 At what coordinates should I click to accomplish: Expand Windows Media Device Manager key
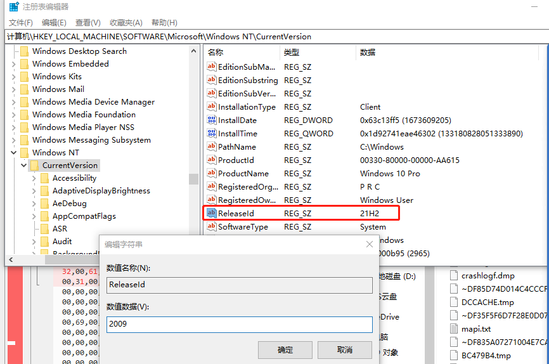tap(14, 102)
